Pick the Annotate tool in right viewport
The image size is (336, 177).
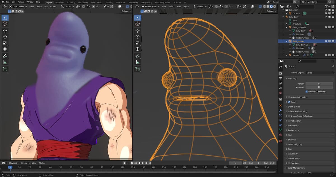137,56
